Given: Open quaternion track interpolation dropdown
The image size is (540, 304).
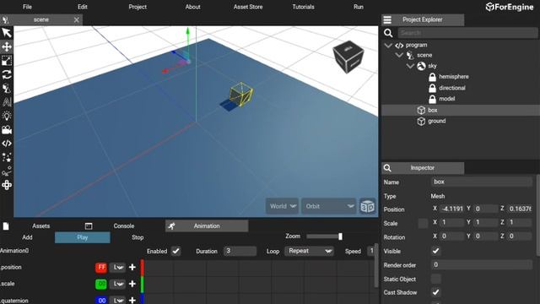Looking at the screenshot, I should 117,301.
